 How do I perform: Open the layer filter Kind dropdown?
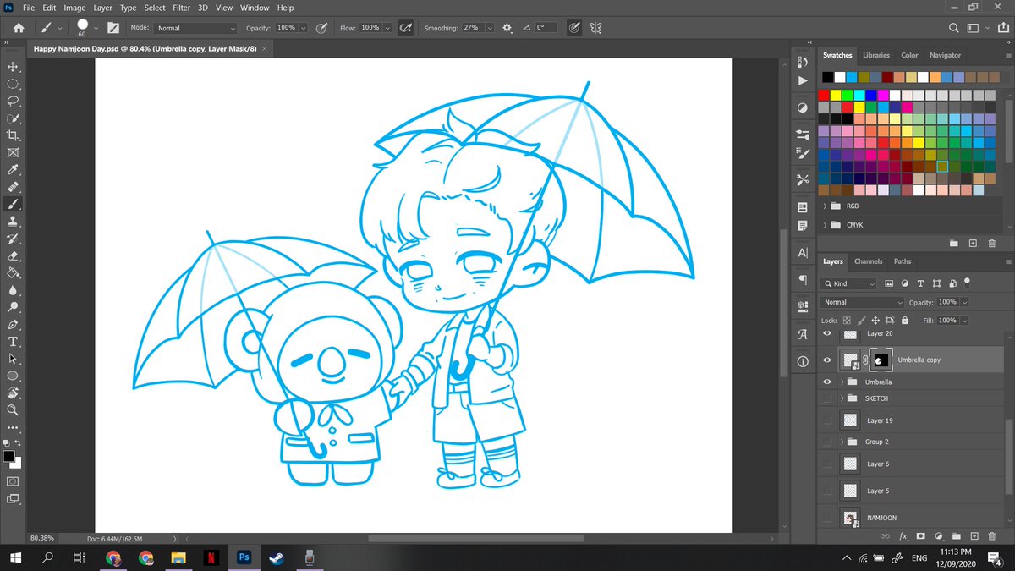click(x=849, y=283)
